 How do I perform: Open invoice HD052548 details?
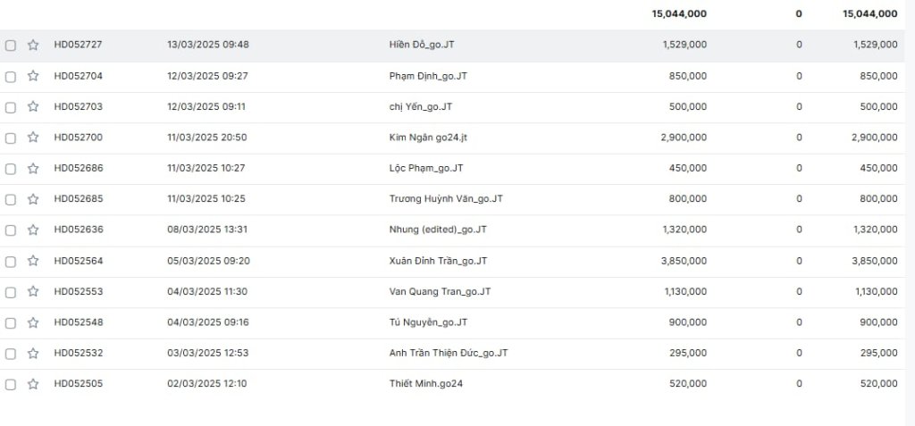pos(79,322)
